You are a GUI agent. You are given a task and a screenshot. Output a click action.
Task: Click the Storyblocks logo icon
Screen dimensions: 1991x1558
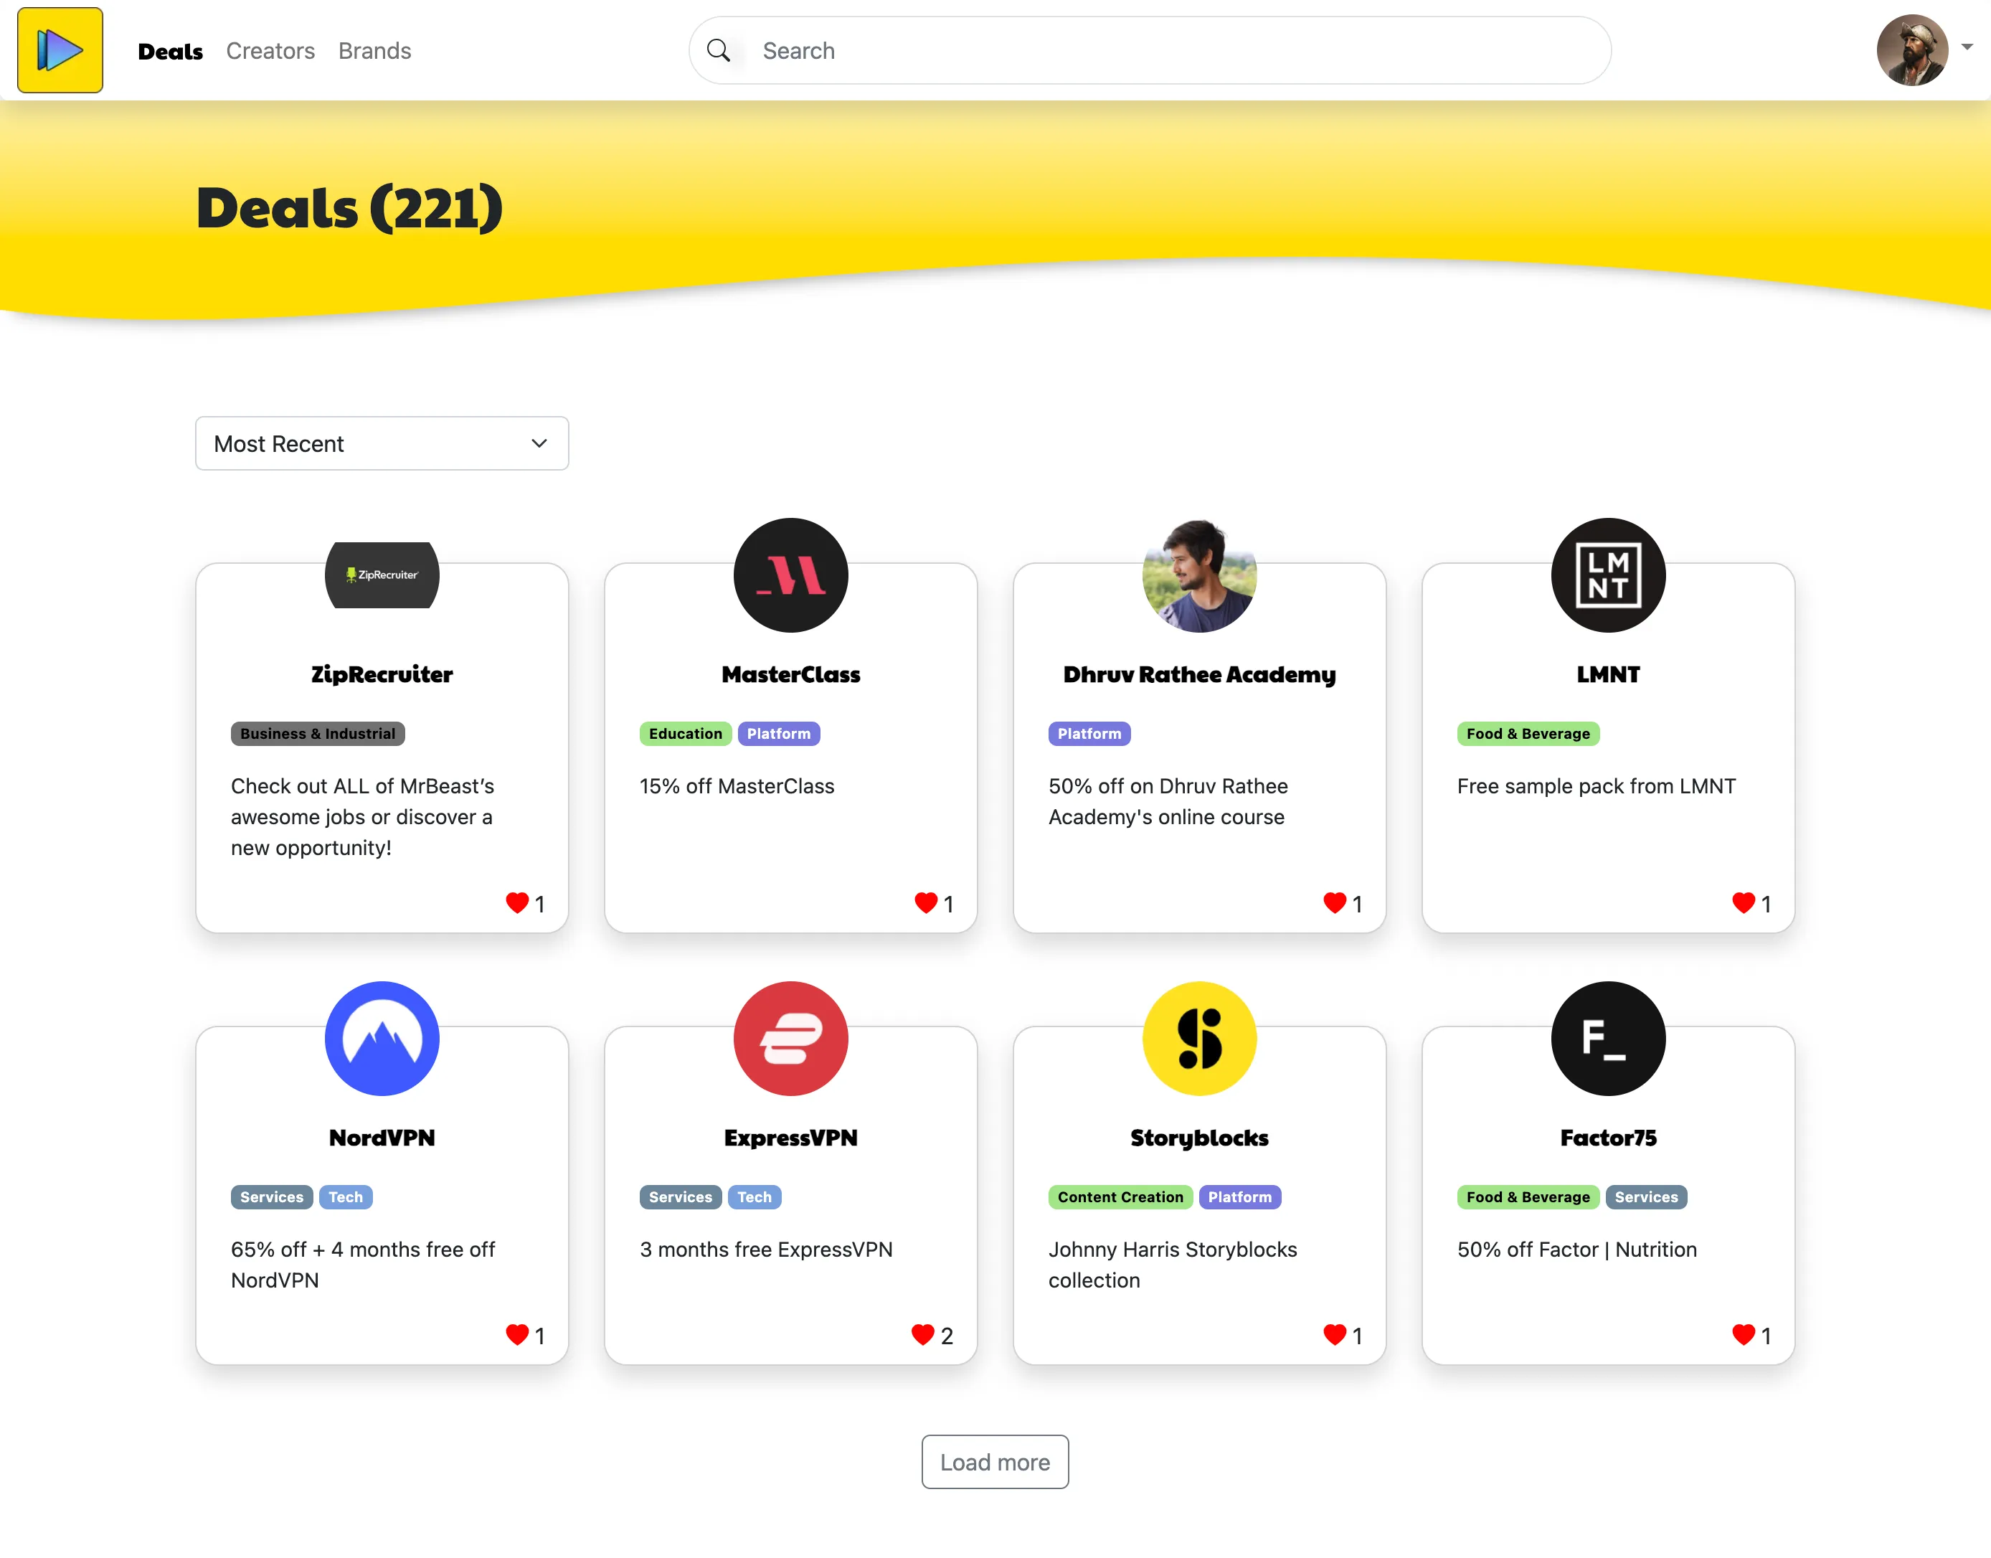point(1199,1039)
